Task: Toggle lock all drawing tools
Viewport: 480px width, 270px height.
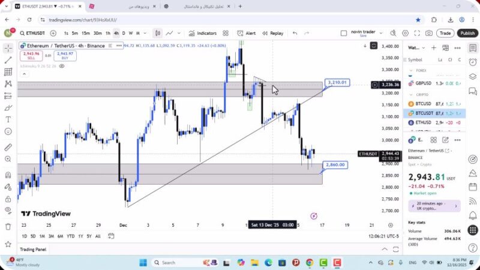Action: [x=8, y=197]
